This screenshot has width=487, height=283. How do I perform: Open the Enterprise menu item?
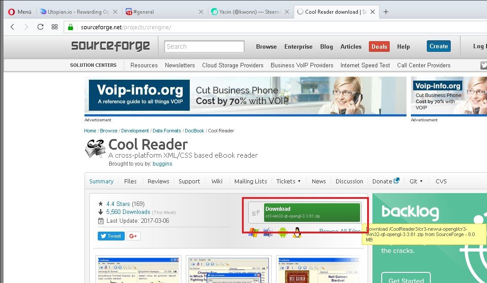point(298,47)
